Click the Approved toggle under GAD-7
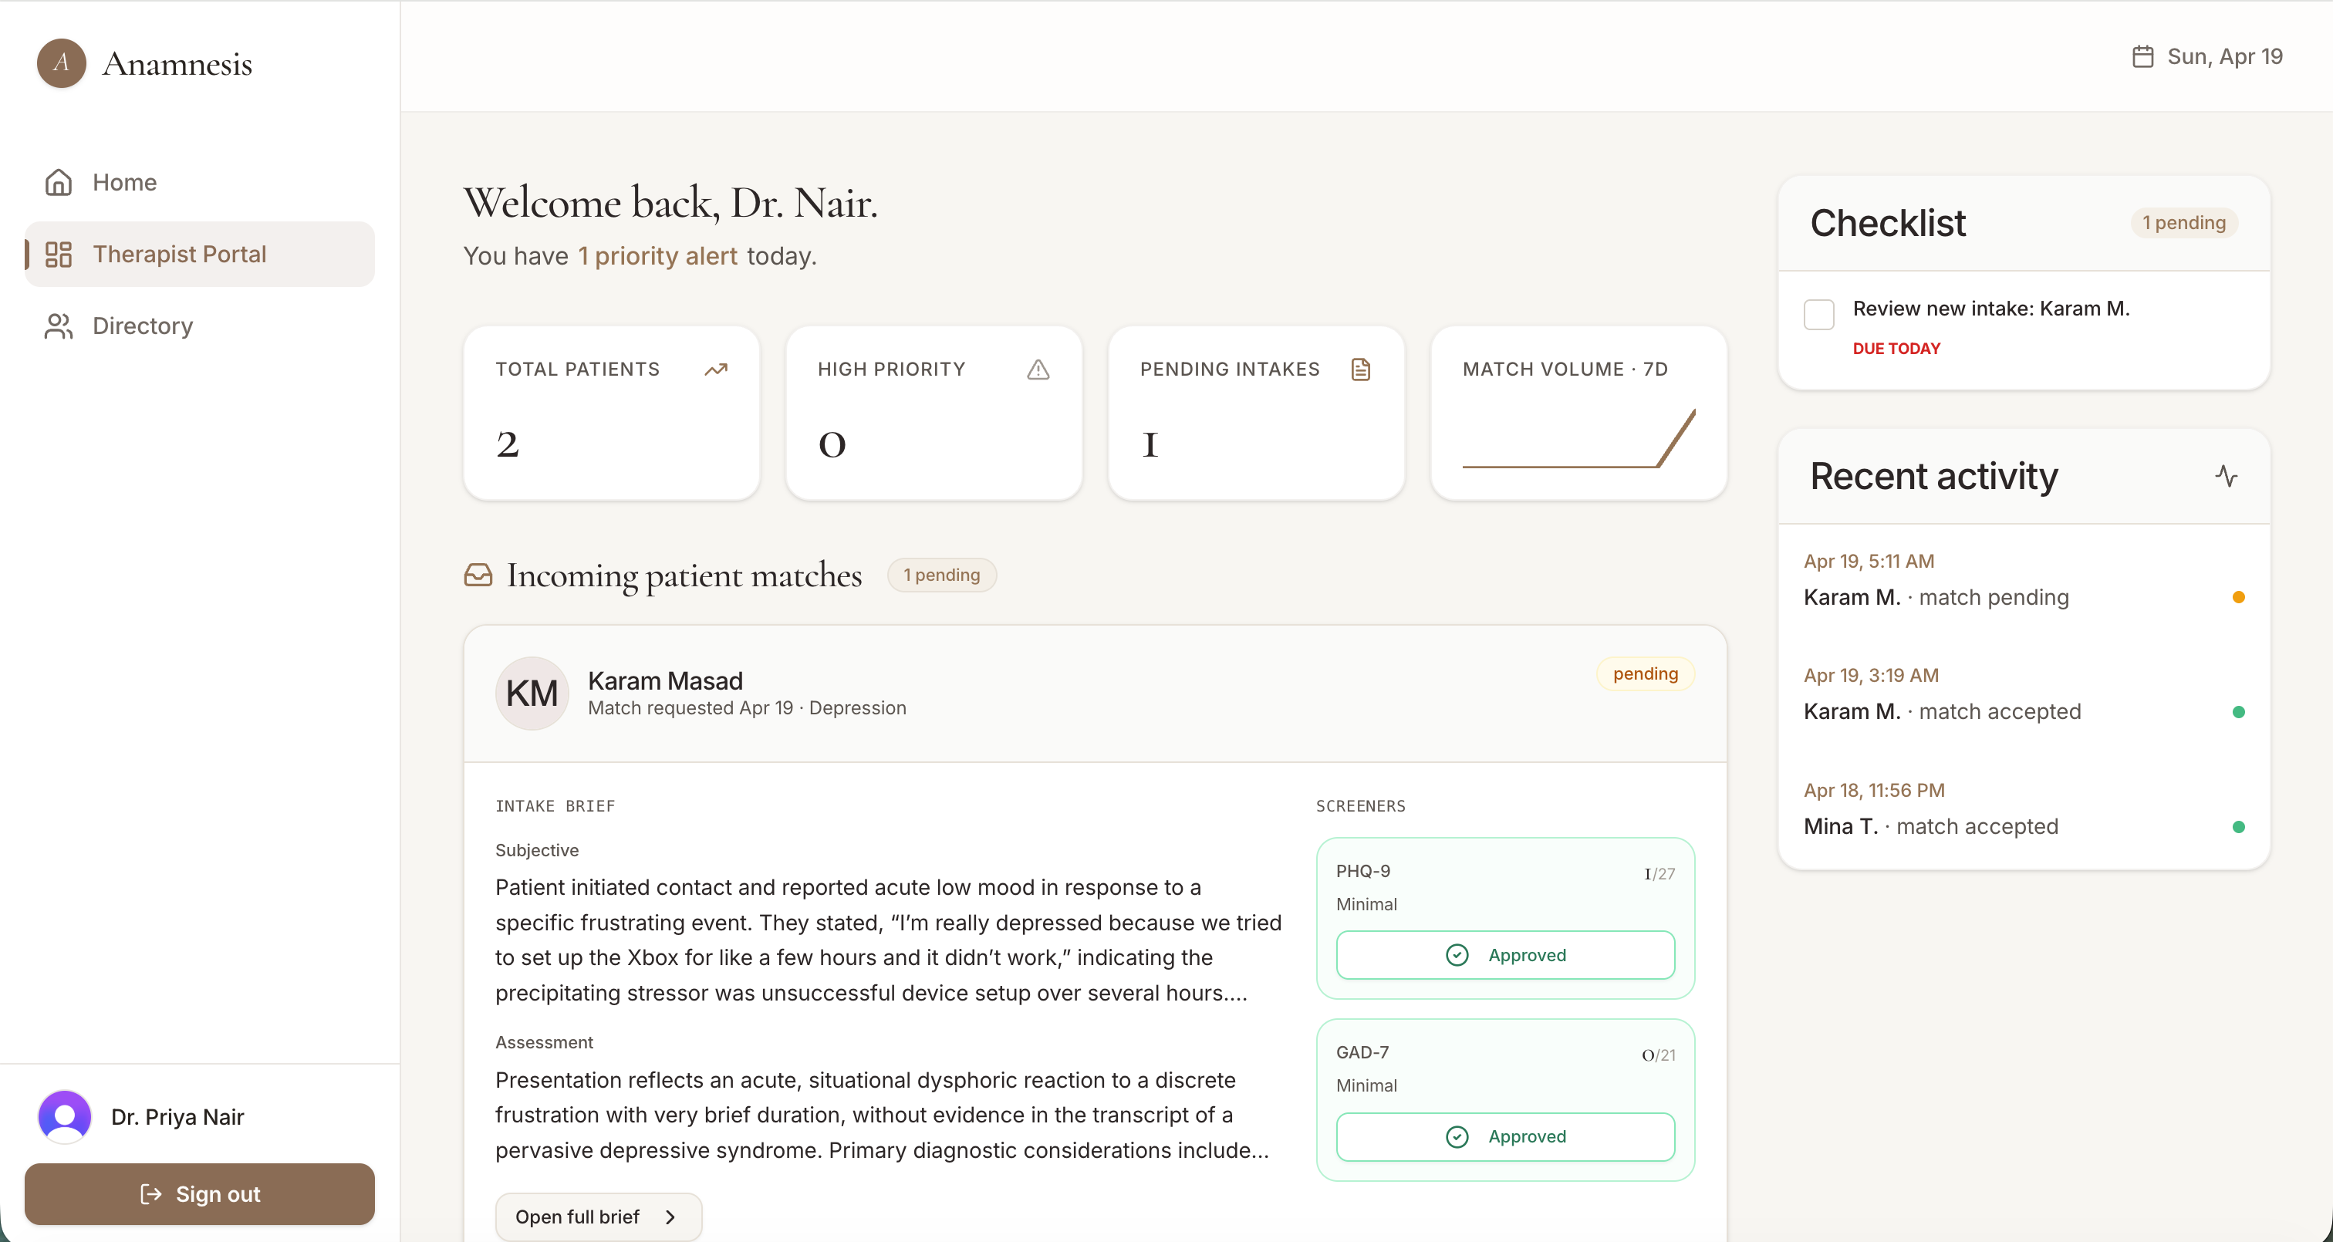Screen dimensions: 2333x1242 (1504, 1136)
